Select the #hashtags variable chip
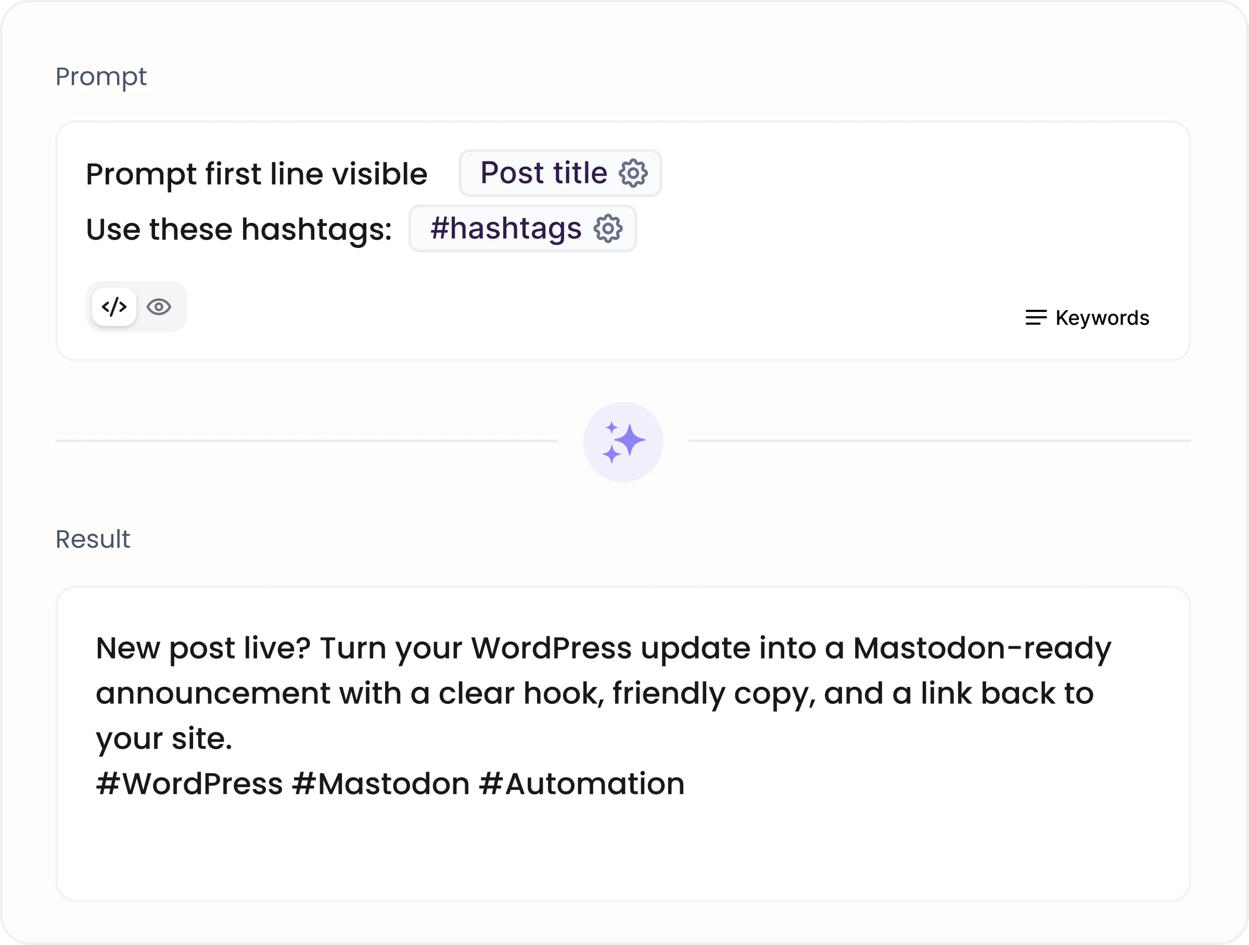Screen dimensions: 1249x945 pyautogui.click(x=522, y=228)
